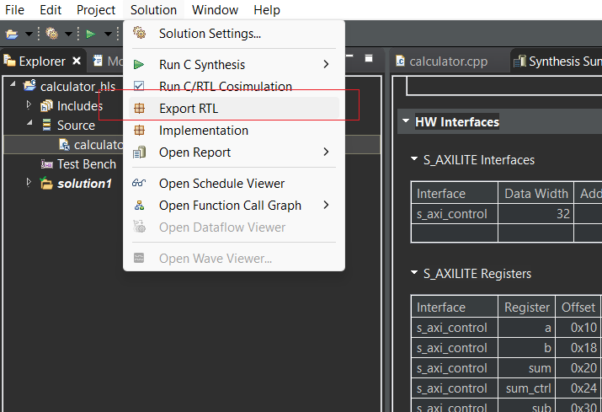Click the green run toolbar button

pos(91,34)
